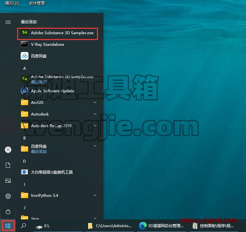The image size is (246, 232).
Task: Open the Documents icon in Start sidebar
Action: pyautogui.click(x=8, y=165)
